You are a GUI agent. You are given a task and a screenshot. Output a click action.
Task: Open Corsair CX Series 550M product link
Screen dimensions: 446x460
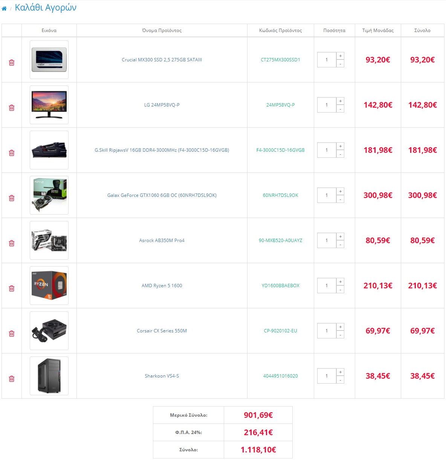point(162,331)
